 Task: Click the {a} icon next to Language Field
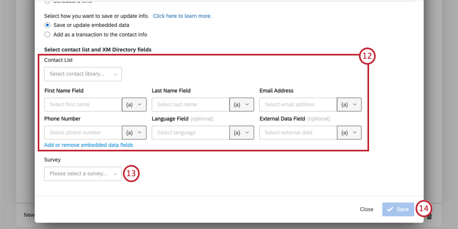(241, 133)
